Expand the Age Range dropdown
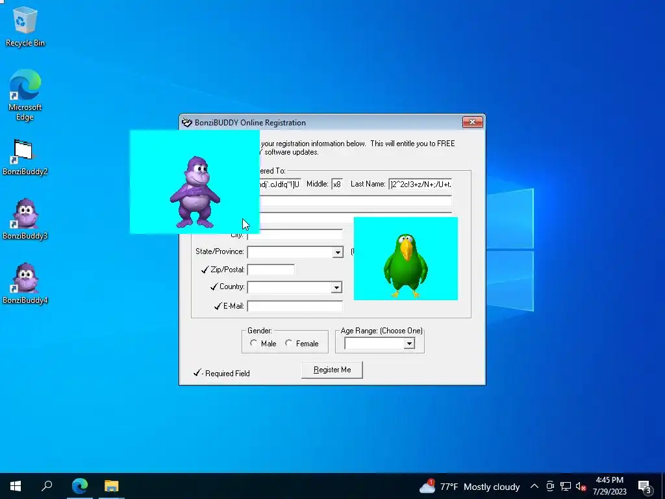Viewport: 665px width, 499px height. coord(409,344)
